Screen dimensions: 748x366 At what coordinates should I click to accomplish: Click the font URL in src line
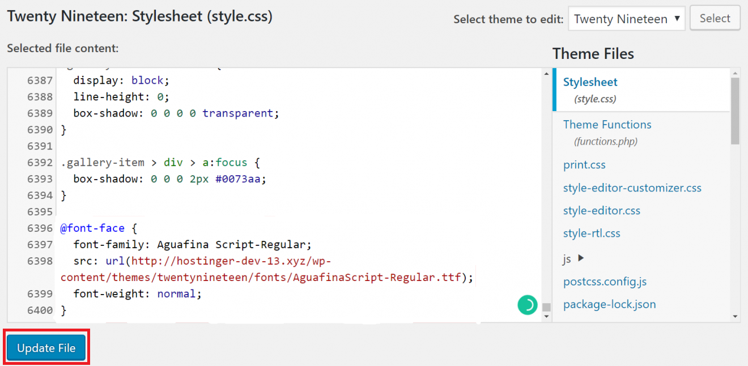[x=266, y=269]
